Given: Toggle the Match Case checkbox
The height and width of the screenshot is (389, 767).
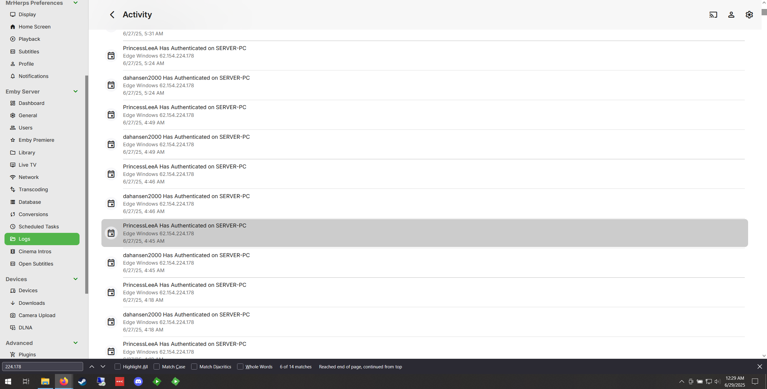Looking at the screenshot, I should pyautogui.click(x=157, y=367).
